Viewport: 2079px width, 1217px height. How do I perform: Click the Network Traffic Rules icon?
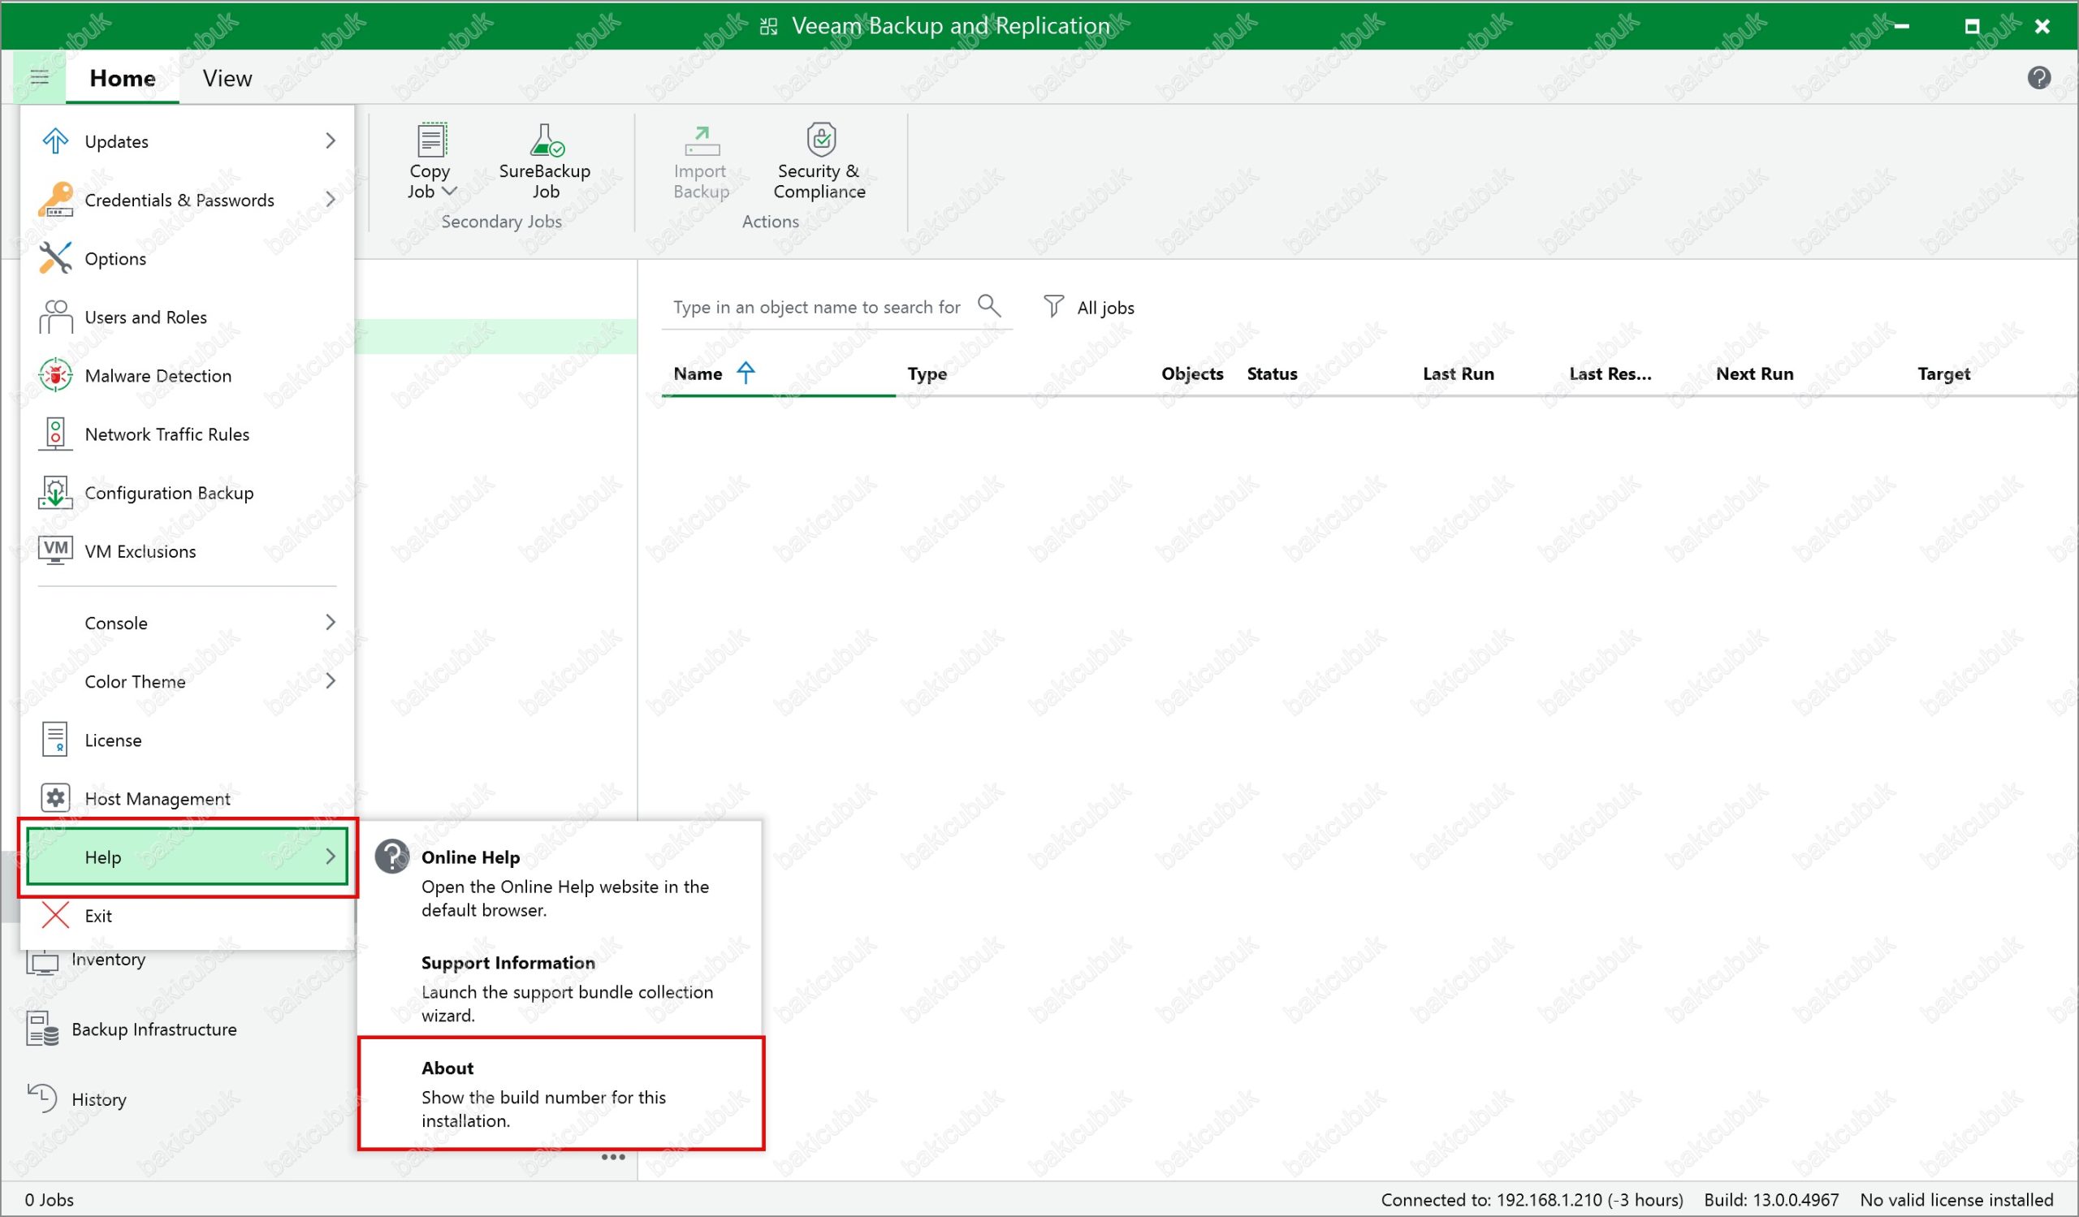click(55, 434)
